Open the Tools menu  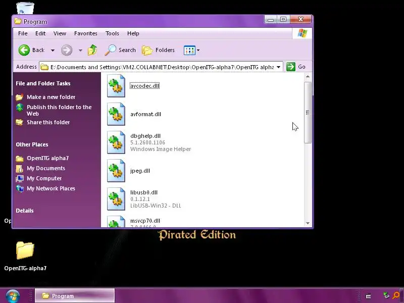pos(112,33)
